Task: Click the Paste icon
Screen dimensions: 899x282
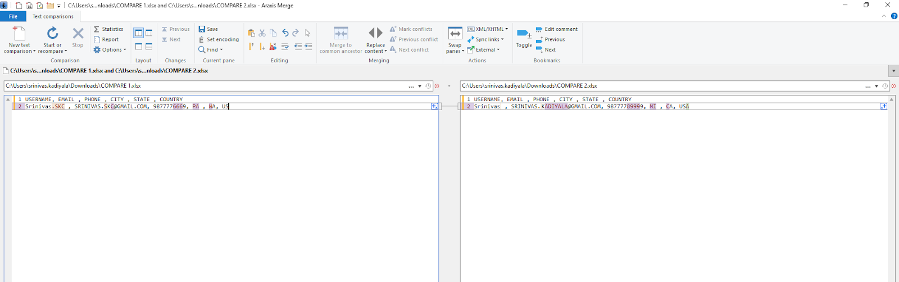Action: (251, 33)
